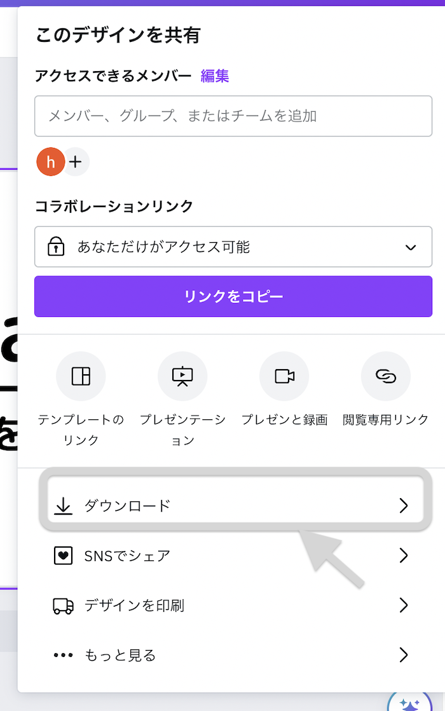The height and width of the screenshot is (711, 445).
Task: Select the SNSでシェア menu item
Action: [128, 556]
